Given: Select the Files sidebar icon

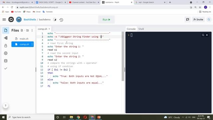Looking at the screenshot, I should 6,30.
